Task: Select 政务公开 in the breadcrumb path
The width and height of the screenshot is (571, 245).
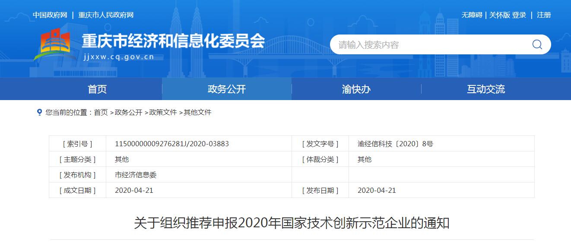Action: (129, 112)
